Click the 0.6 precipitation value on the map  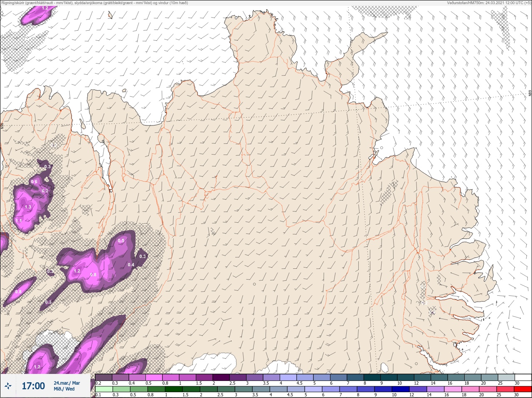34,182
